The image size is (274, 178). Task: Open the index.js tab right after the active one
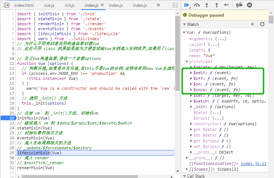point(116,5)
